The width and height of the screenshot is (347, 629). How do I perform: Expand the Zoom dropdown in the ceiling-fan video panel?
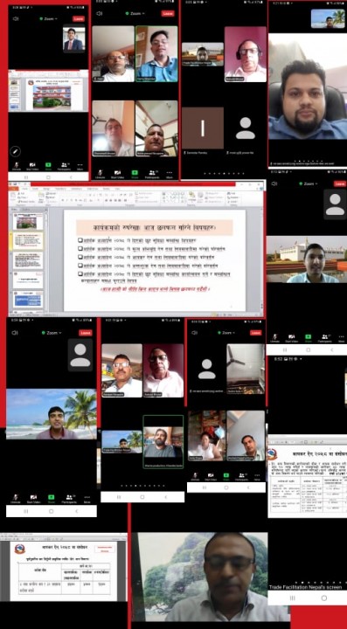click(x=226, y=333)
